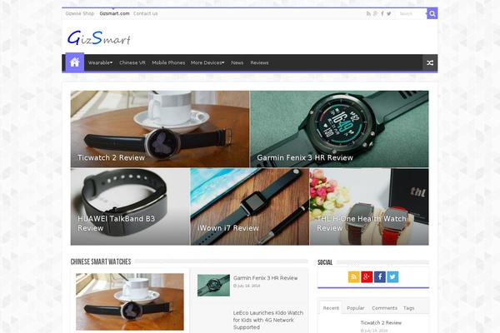The height and width of the screenshot is (333, 500).
Task: Open the Gizwise Shop top link
Action: pos(80,13)
